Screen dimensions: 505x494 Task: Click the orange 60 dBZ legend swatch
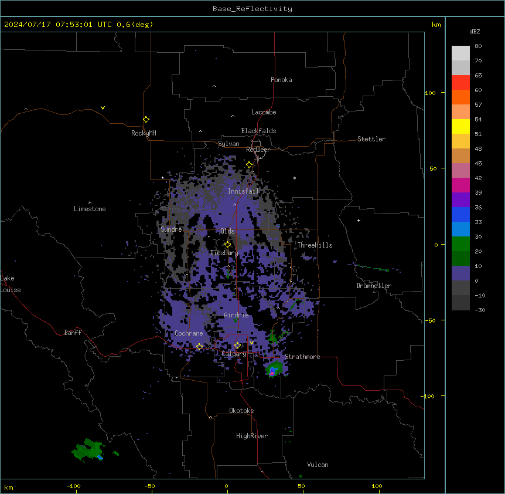click(460, 97)
